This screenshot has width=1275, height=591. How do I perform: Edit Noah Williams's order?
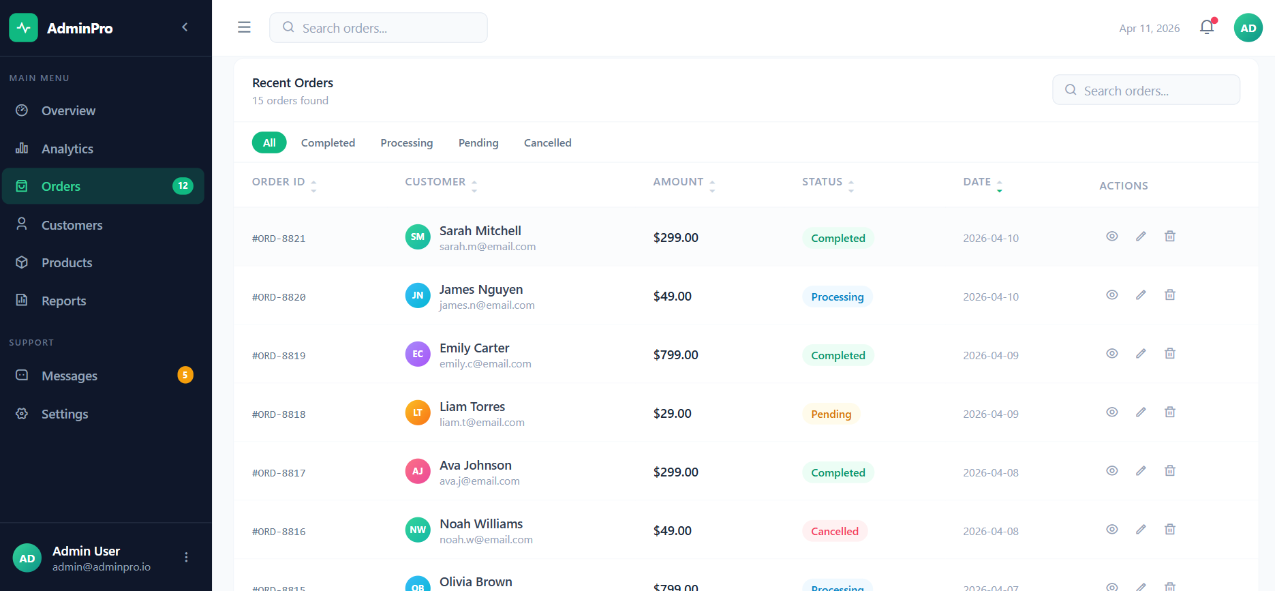pos(1141,530)
